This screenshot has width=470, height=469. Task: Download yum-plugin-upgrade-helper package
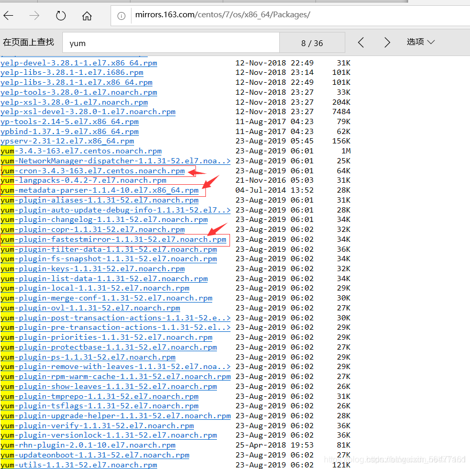point(115,416)
